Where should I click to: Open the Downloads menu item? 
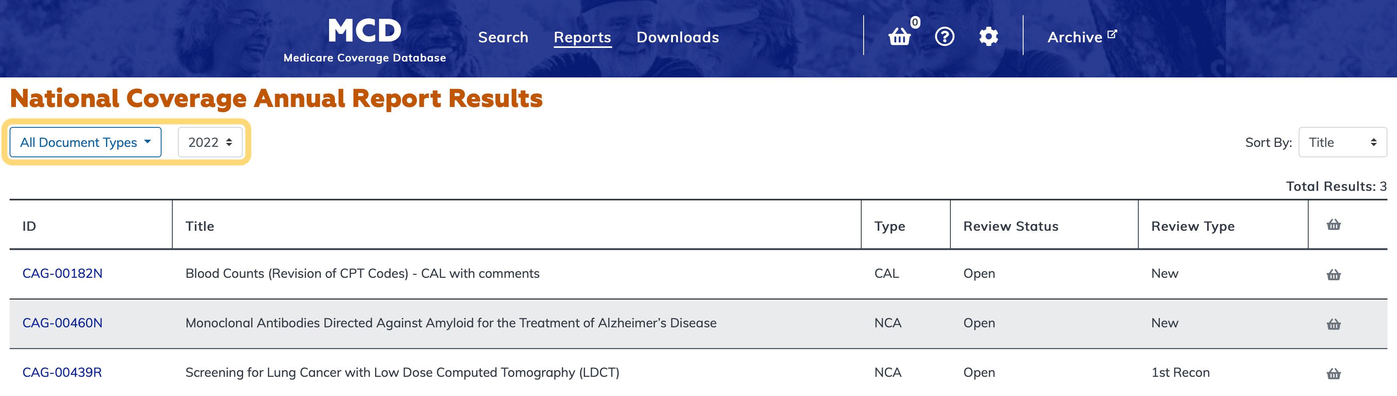(677, 38)
